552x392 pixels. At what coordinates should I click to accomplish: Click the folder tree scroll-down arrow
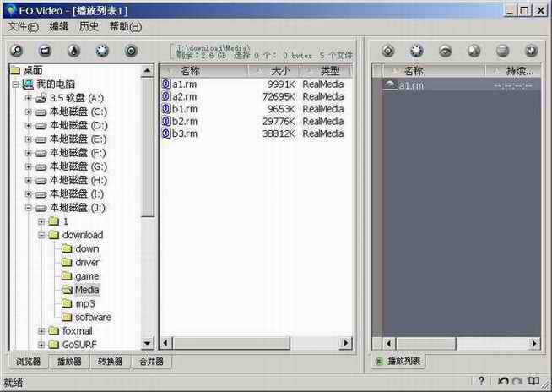[x=147, y=343]
